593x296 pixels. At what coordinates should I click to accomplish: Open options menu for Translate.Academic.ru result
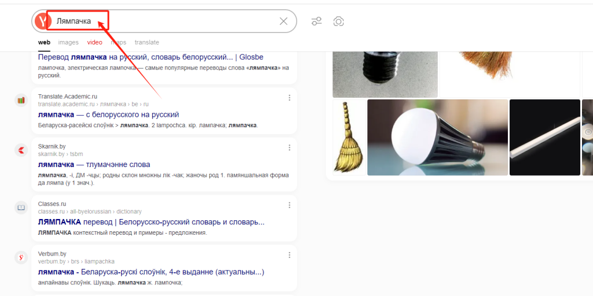[x=290, y=98]
